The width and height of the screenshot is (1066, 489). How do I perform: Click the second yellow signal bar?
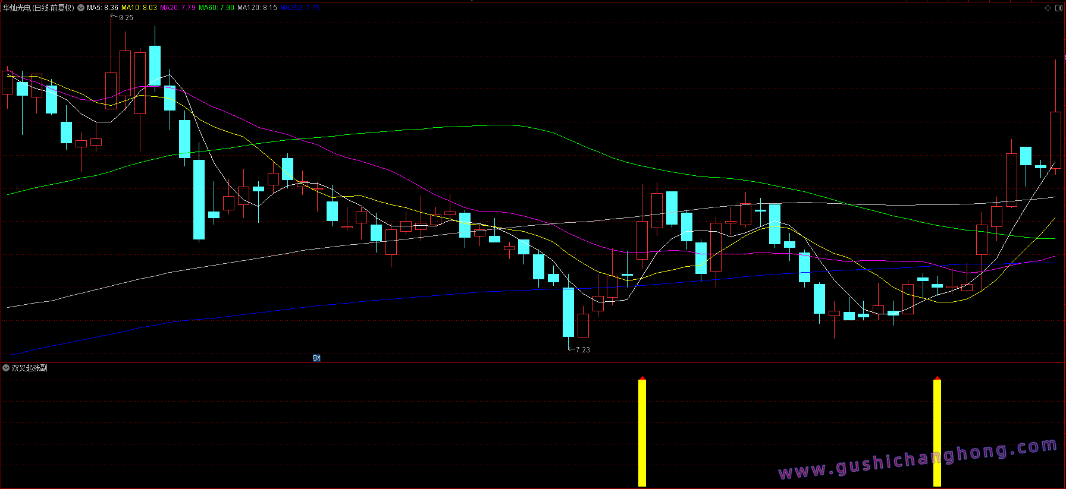coord(937,433)
